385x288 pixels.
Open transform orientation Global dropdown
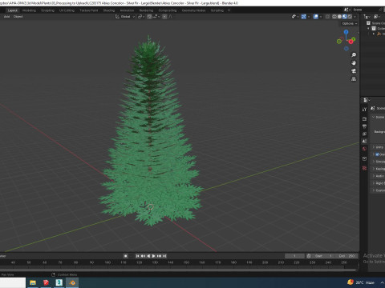(125, 17)
